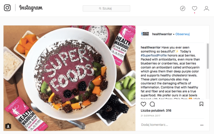Open the profile person icon
The image size is (214, 134).
tap(206, 9)
